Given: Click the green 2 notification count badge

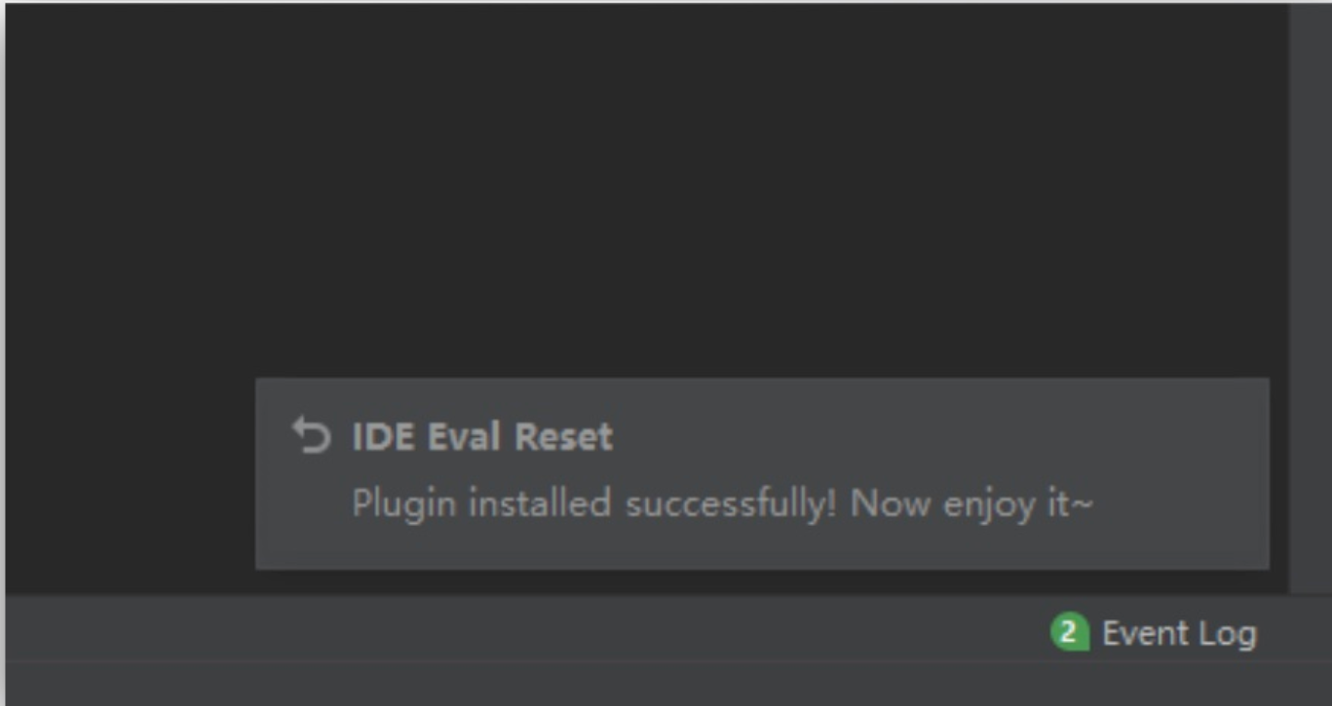Looking at the screenshot, I should point(1069,633).
